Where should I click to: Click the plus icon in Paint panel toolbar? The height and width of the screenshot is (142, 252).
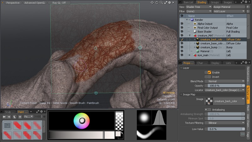[x=20, y=117]
